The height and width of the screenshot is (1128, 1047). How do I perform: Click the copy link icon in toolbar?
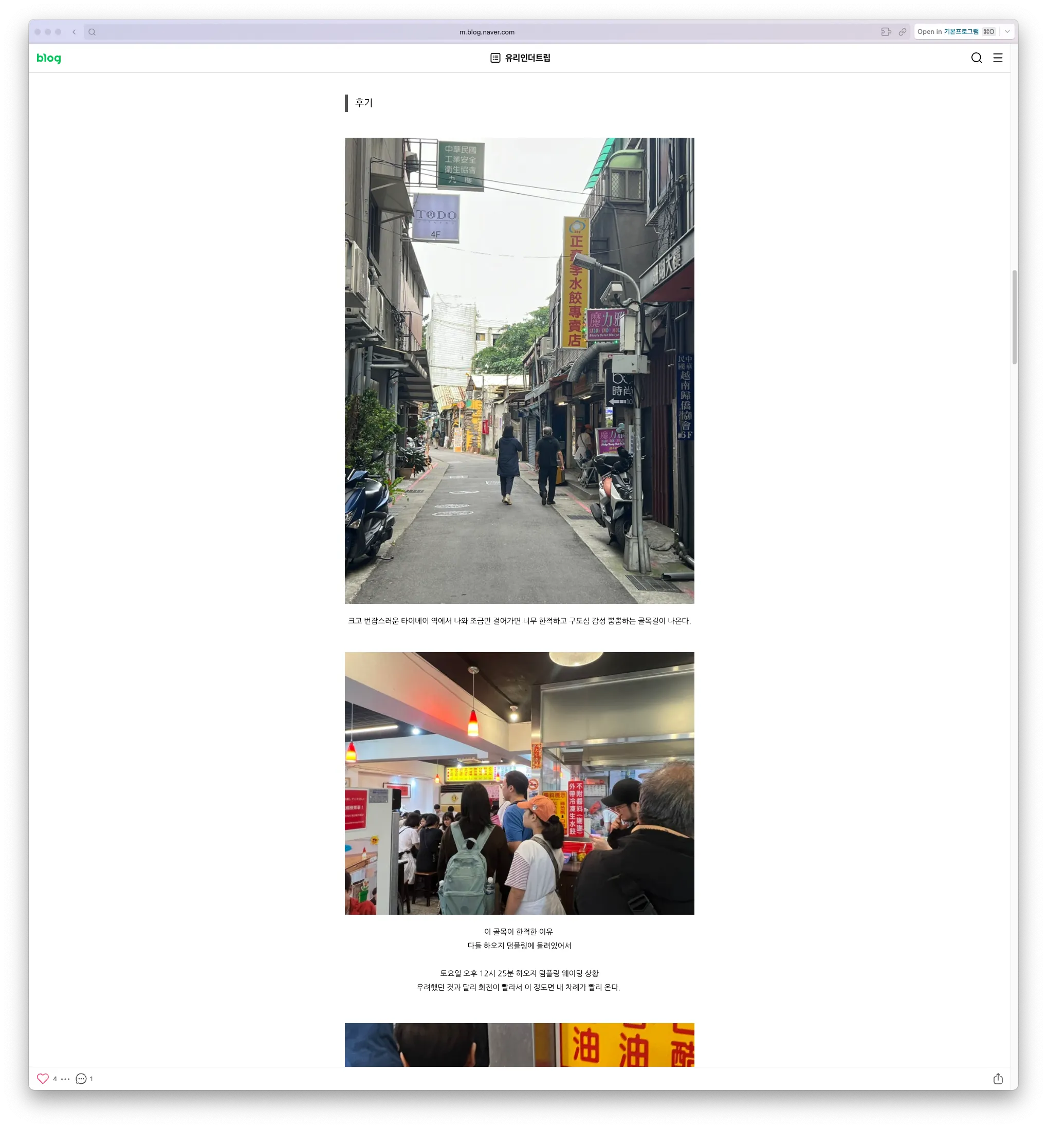click(x=903, y=32)
